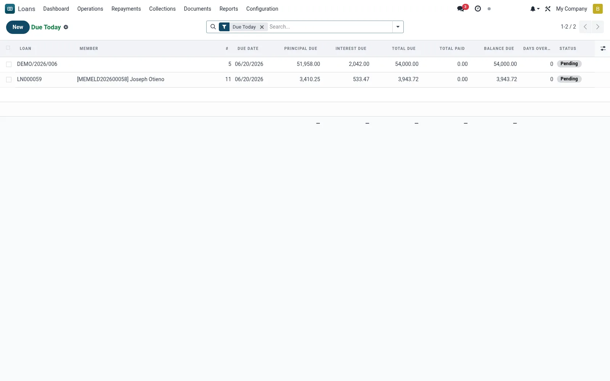Remove the Due Today filter tag

pyautogui.click(x=262, y=27)
